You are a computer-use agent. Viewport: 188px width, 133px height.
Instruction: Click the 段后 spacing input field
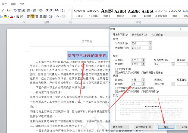(136, 84)
